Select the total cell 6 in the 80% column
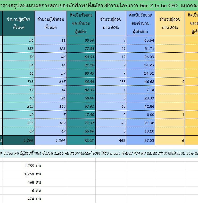The width and height of the screenshot is (198, 203). click(x=170, y=140)
